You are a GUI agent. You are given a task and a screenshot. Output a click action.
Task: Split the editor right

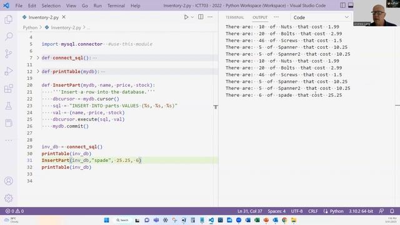pyautogui.click(x=201, y=17)
